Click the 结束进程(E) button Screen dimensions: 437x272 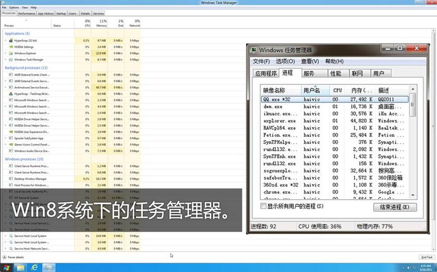pos(395,207)
